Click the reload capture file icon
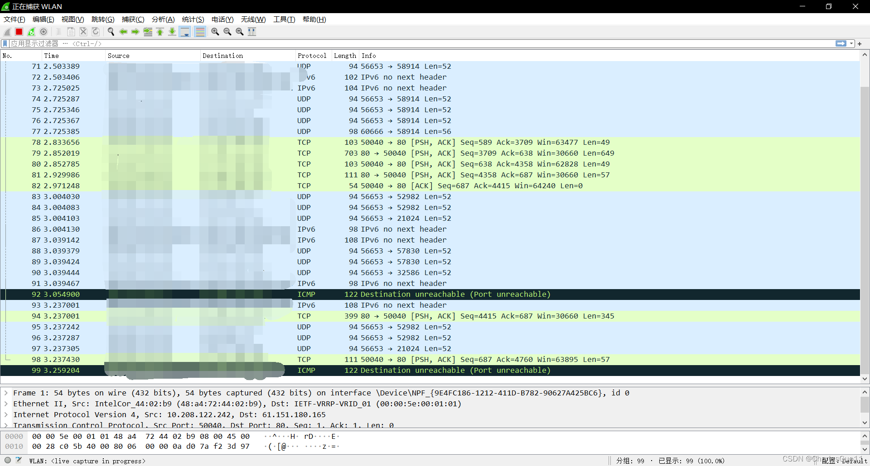The width and height of the screenshot is (870, 466). pyautogui.click(x=96, y=32)
